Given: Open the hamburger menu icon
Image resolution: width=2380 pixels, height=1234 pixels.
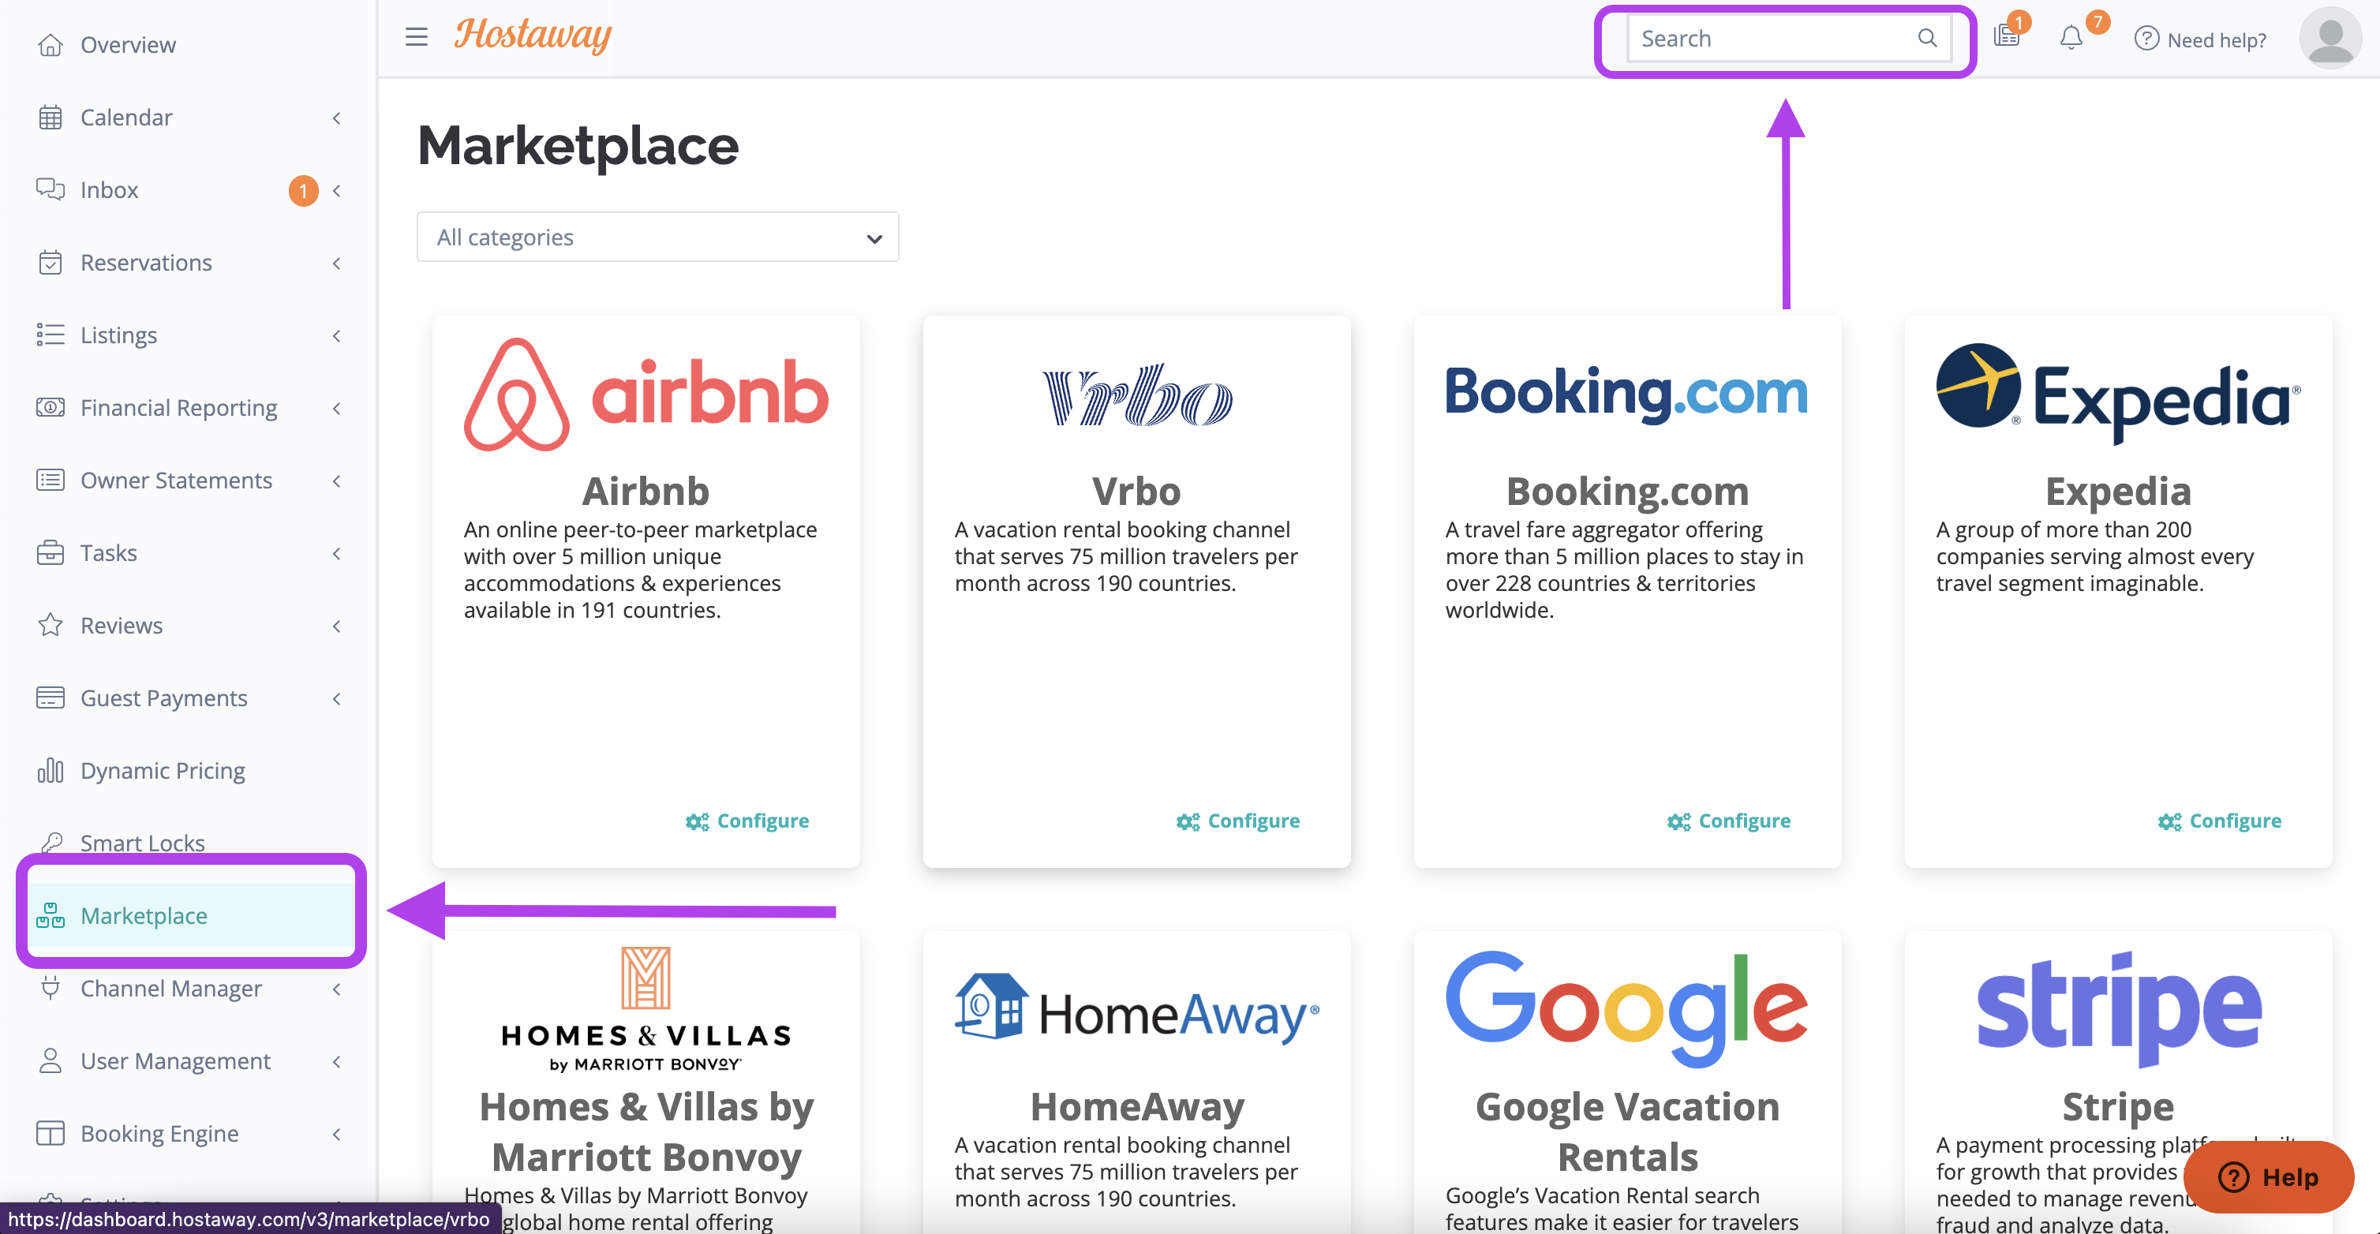Looking at the screenshot, I should coord(417,37).
